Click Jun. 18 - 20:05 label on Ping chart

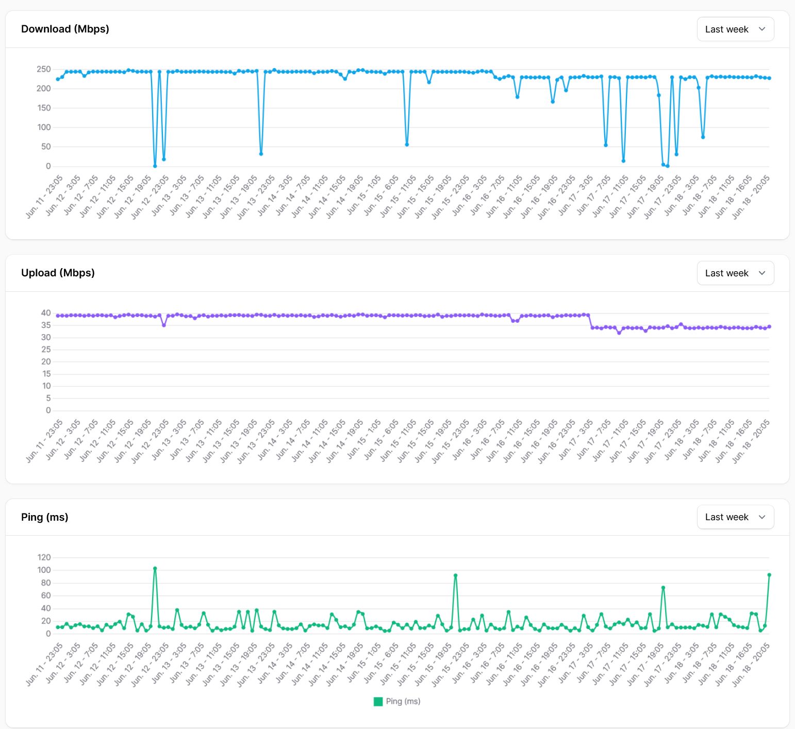click(x=751, y=665)
